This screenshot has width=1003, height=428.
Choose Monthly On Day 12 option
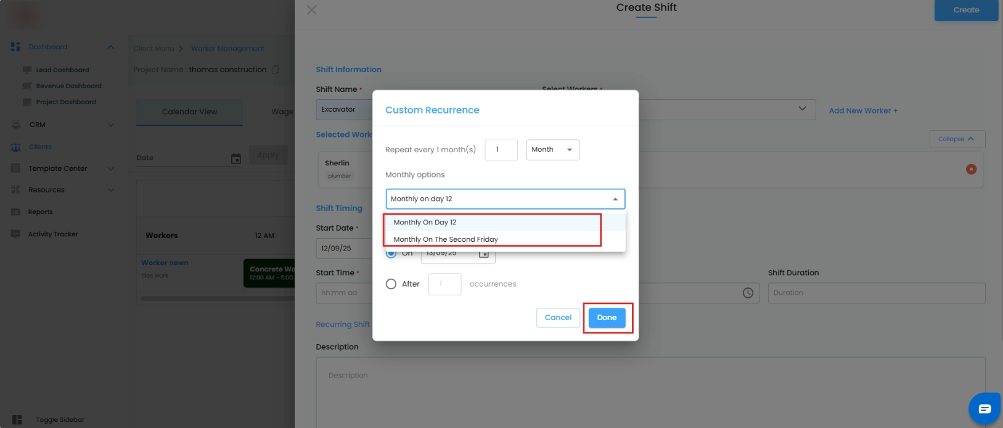pos(425,222)
